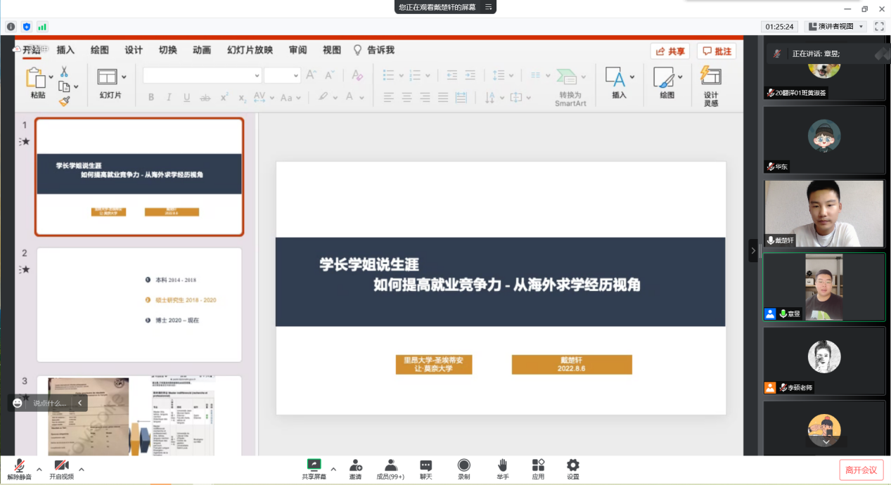Switch to the 幻灯片放映 ribbon tab
Viewport: 891px width, 485px height.
click(250, 50)
